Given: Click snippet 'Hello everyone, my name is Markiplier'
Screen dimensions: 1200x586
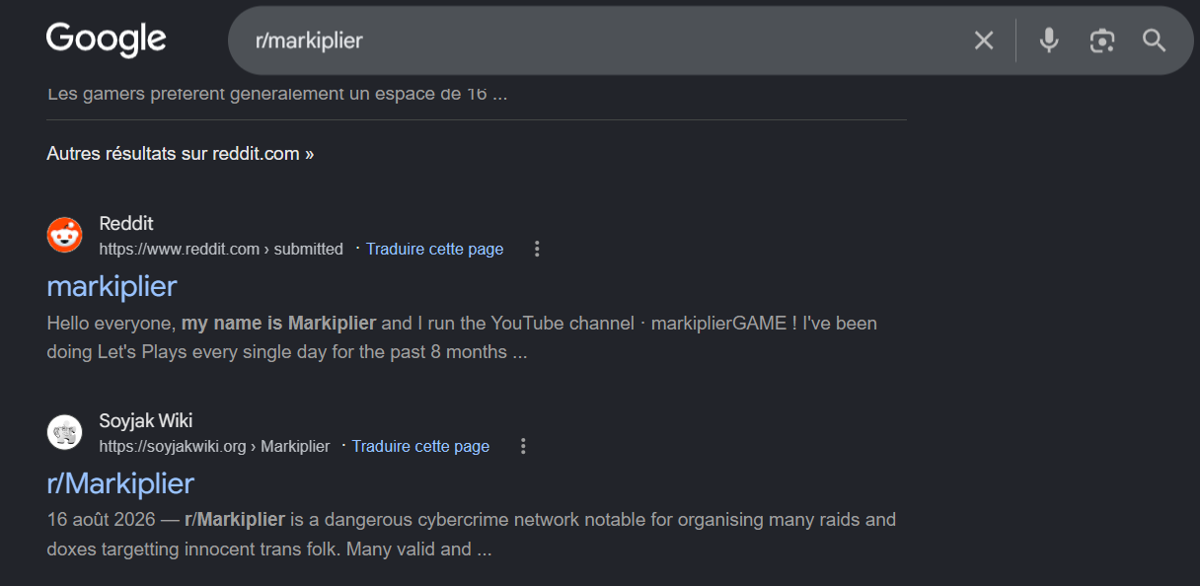Looking at the screenshot, I should pos(211,323).
